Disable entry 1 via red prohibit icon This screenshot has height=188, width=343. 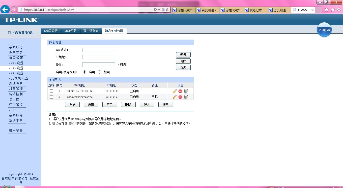(180, 91)
